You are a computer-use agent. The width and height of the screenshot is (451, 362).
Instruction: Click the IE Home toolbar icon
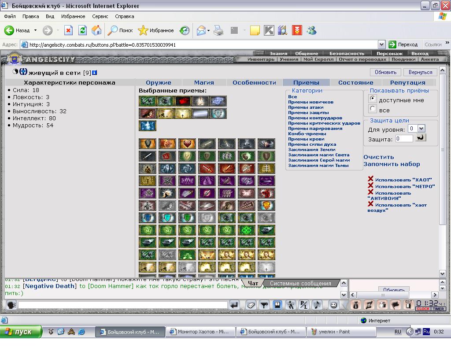pyautogui.click(x=96, y=30)
